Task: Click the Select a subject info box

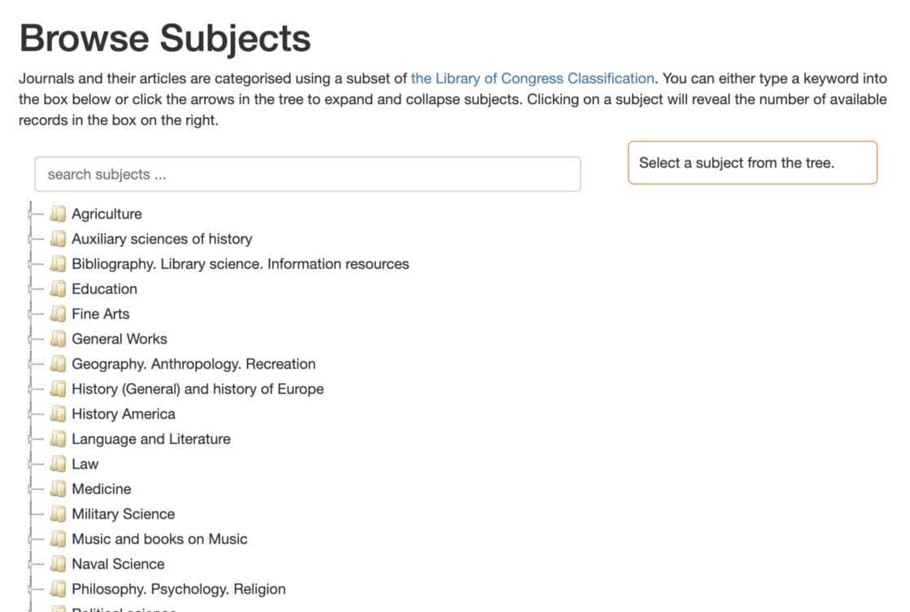Action: [752, 163]
